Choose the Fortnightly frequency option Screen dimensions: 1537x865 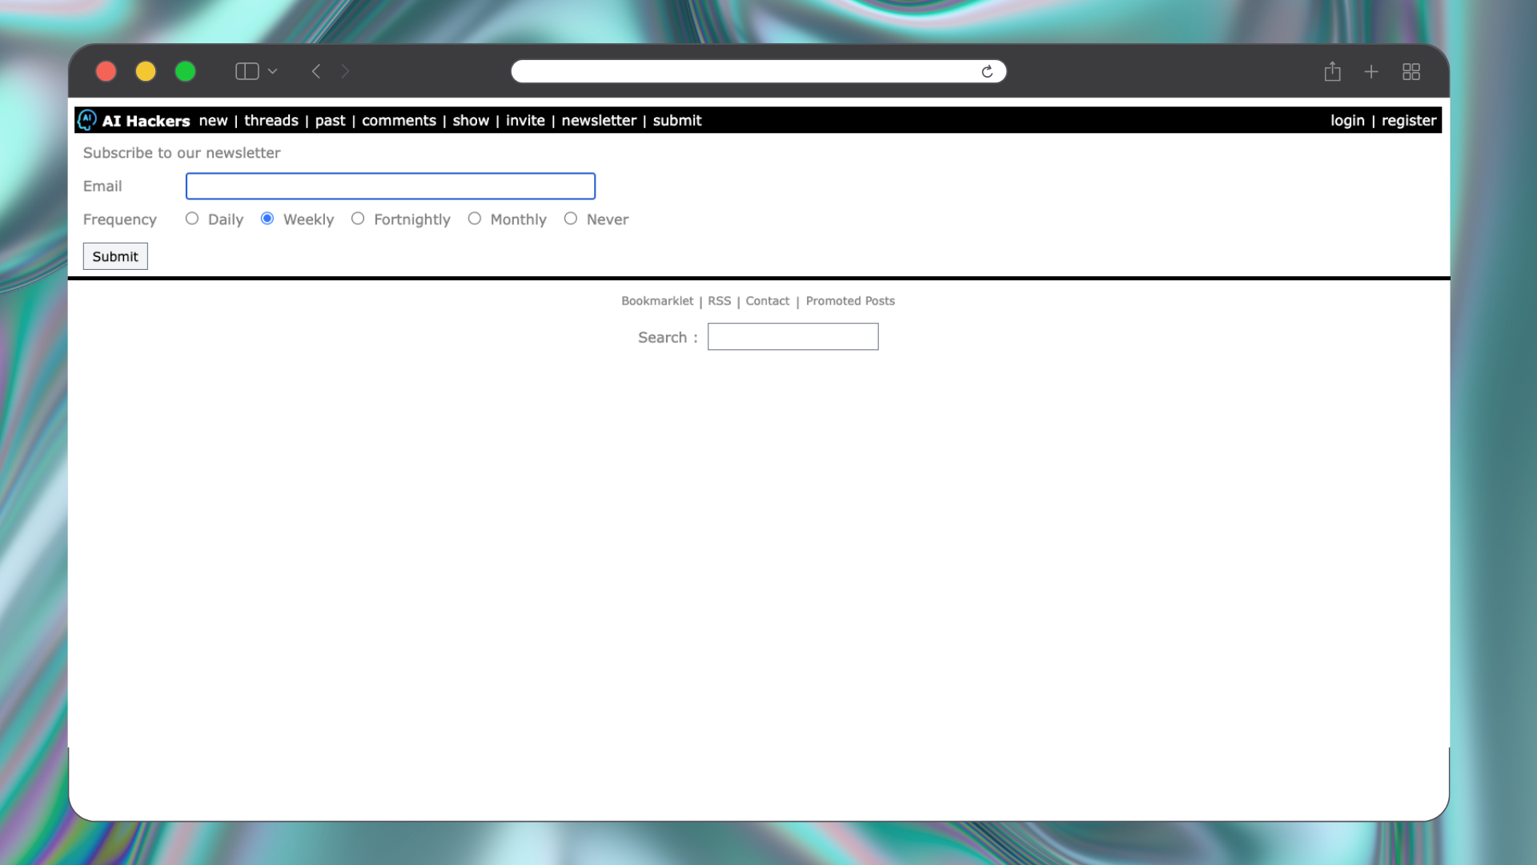click(358, 219)
